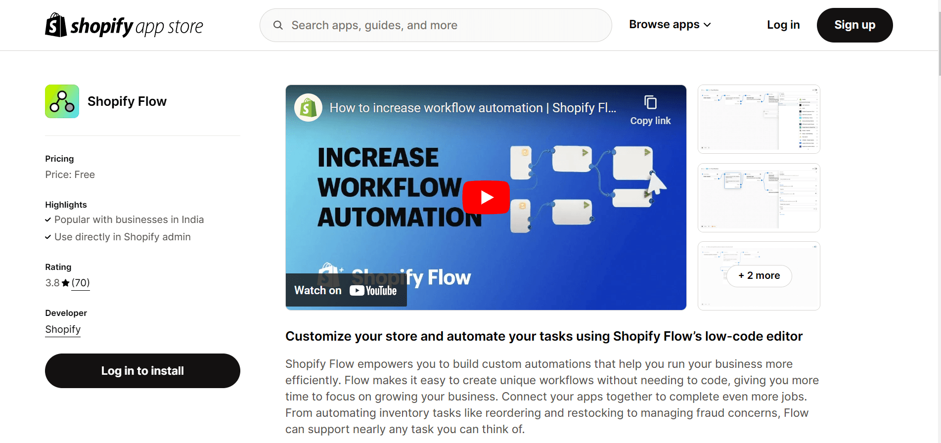Open the 70 reviews link

(x=81, y=283)
